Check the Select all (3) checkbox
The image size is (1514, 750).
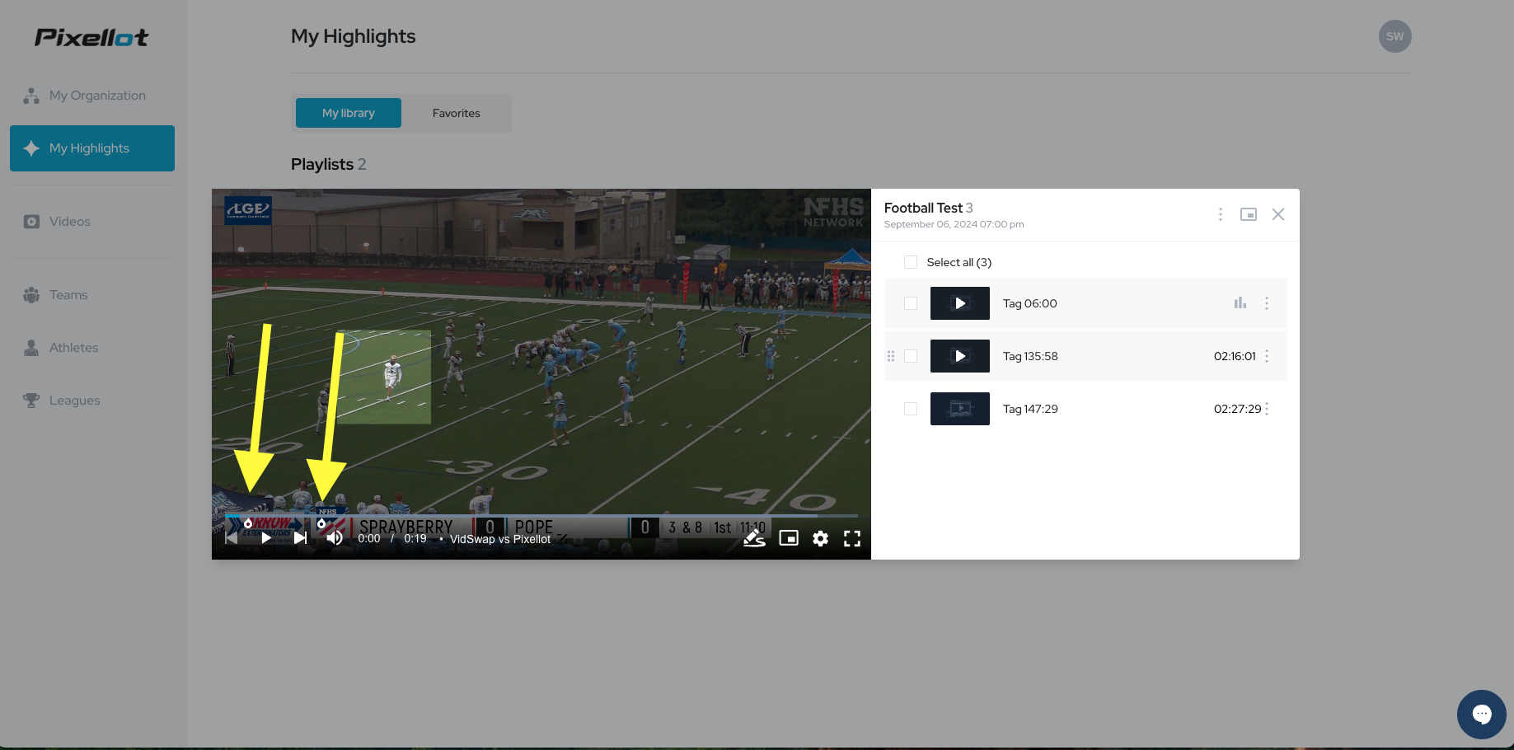911,262
